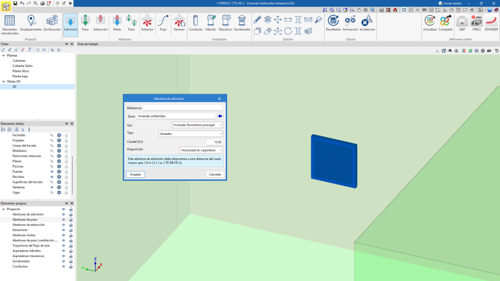This screenshot has width=500, height=281.
Task: Open the Emplazamiento settings
Action: [31, 24]
